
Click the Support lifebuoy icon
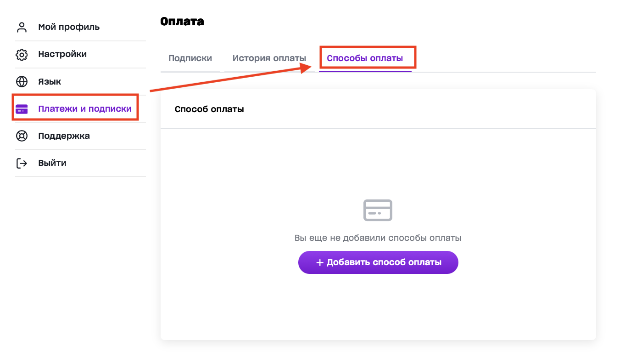[x=22, y=136]
